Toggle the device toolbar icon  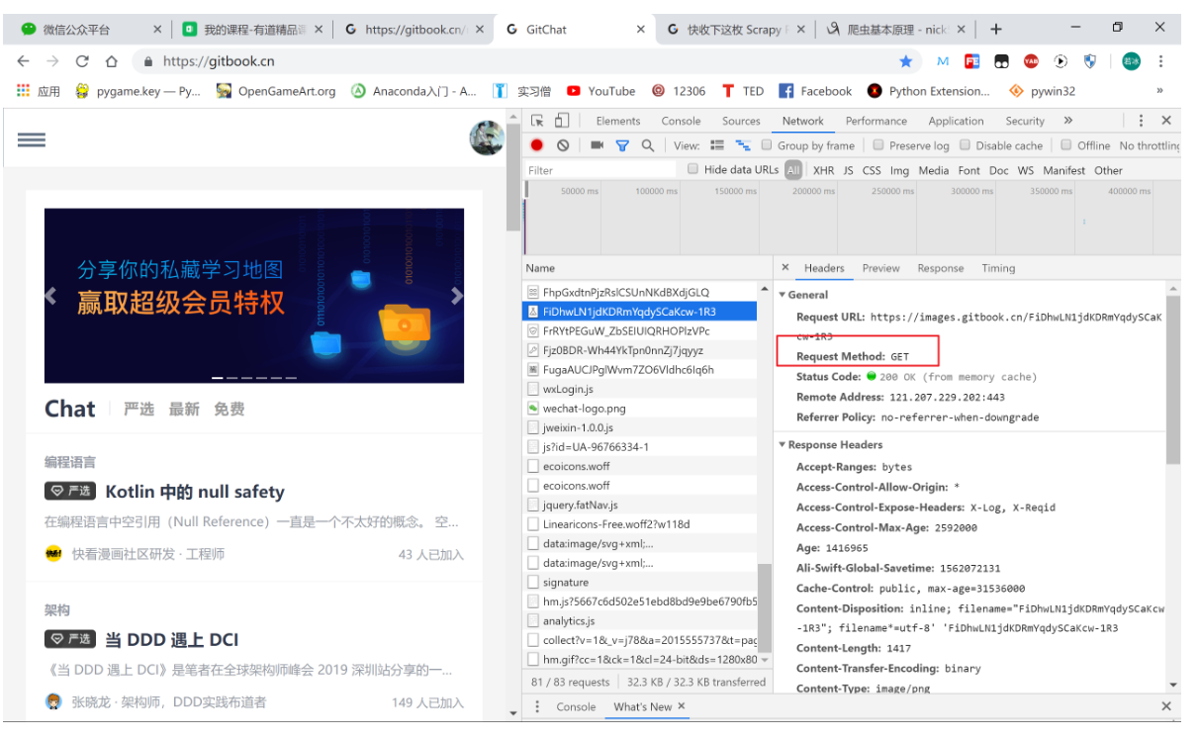coord(561,121)
